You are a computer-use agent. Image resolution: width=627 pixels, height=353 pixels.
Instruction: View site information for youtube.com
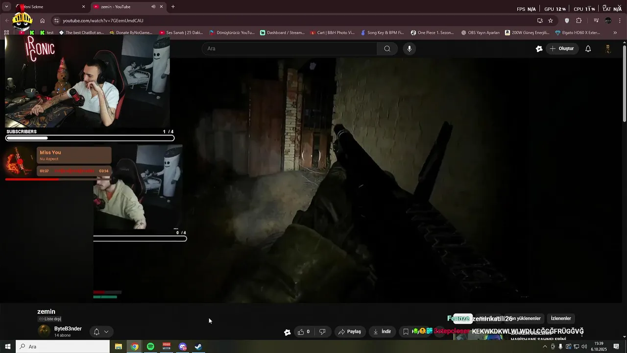click(x=56, y=21)
